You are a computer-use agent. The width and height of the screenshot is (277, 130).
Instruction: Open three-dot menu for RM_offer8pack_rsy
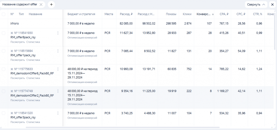tap(58, 33)
